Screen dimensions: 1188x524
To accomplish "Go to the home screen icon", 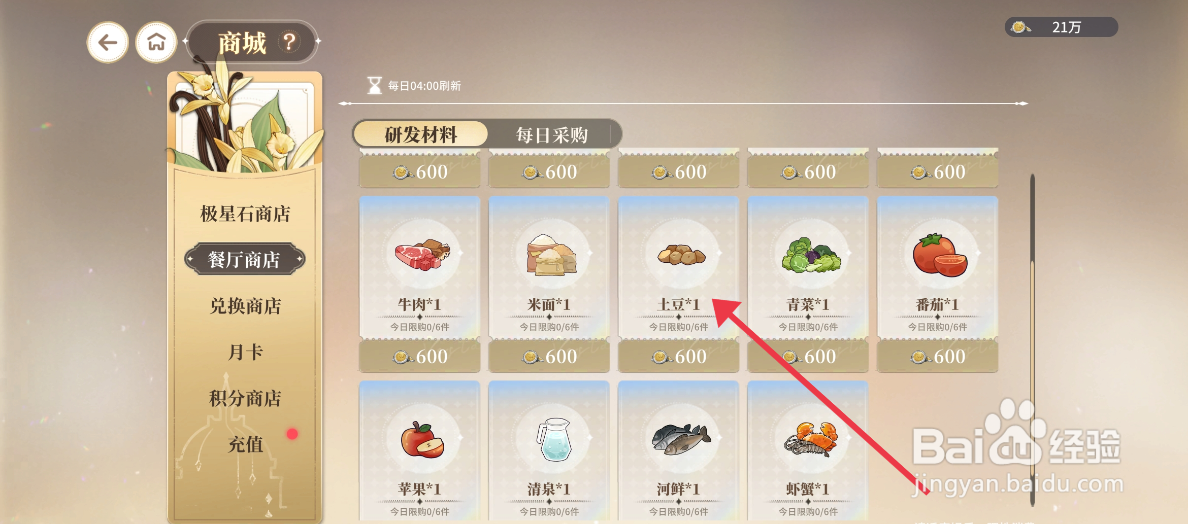I will click(x=156, y=43).
